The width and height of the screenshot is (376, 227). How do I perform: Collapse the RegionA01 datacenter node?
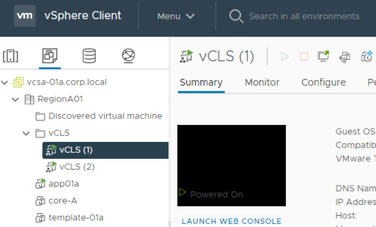click(15, 99)
